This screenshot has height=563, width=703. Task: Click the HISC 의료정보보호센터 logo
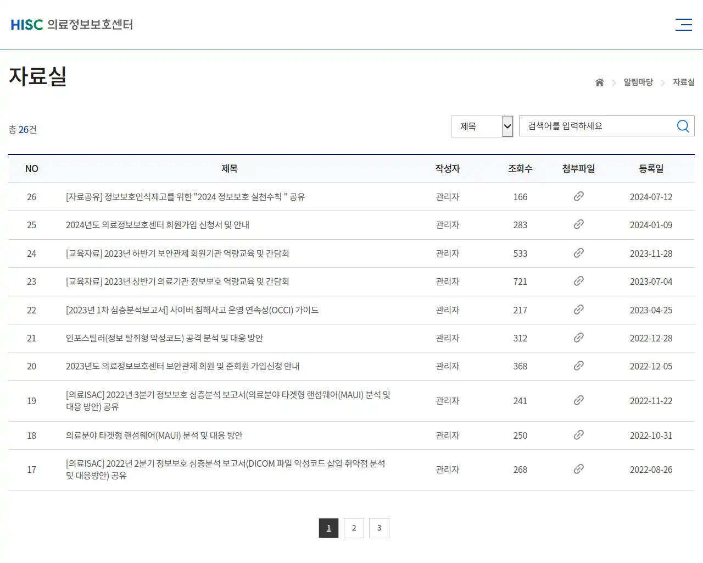(x=71, y=24)
